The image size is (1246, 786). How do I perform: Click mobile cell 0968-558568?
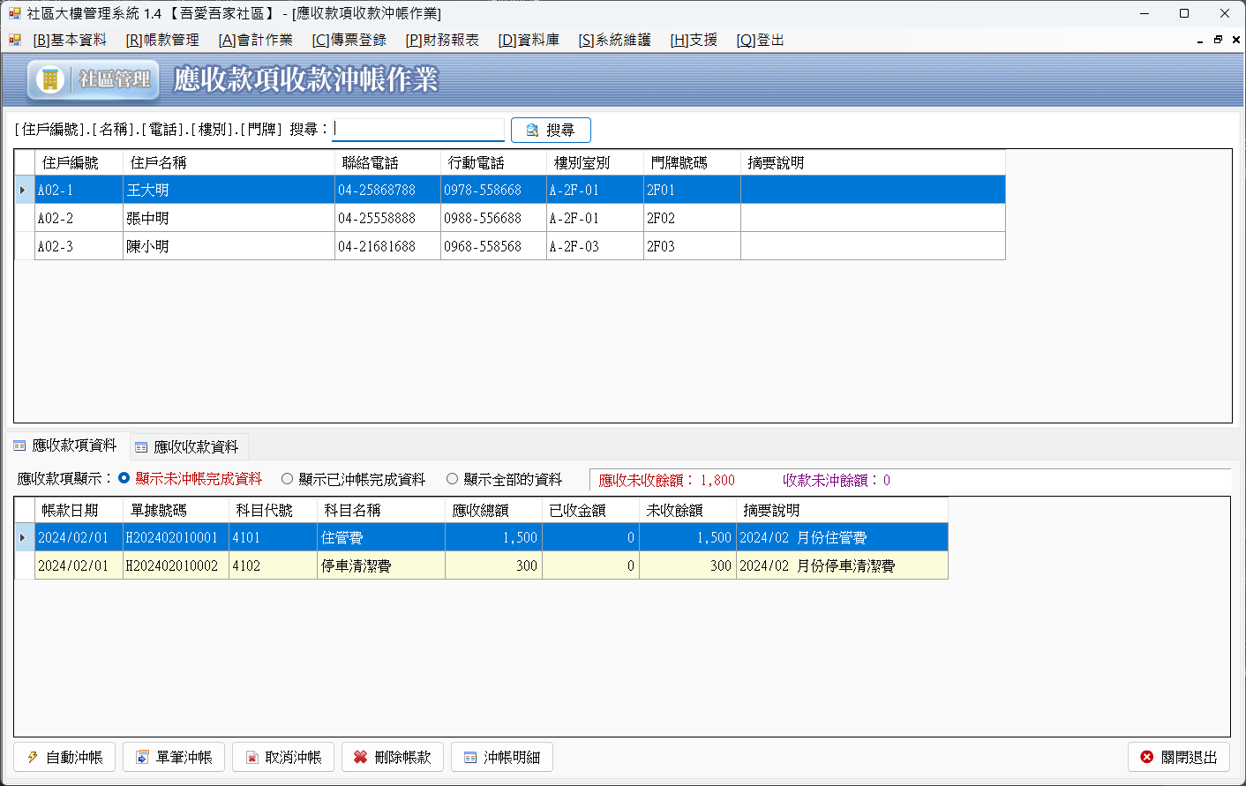494,246
